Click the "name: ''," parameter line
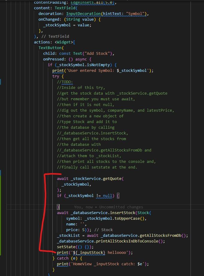Viewport: 204px width, 276px height. pyautogui.click(x=76, y=224)
